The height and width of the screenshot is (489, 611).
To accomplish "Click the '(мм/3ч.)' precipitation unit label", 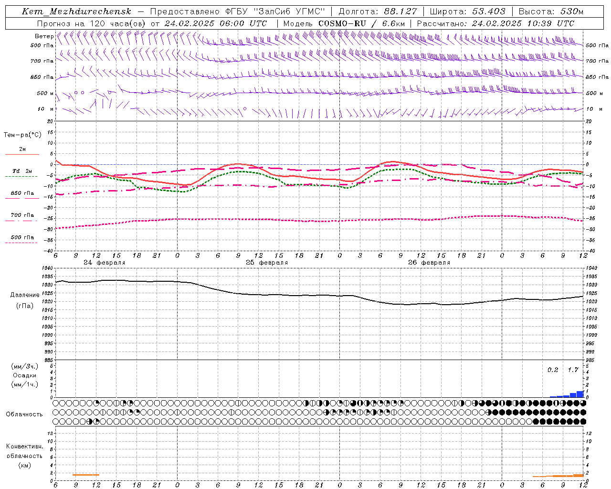I will (x=25, y=367).
